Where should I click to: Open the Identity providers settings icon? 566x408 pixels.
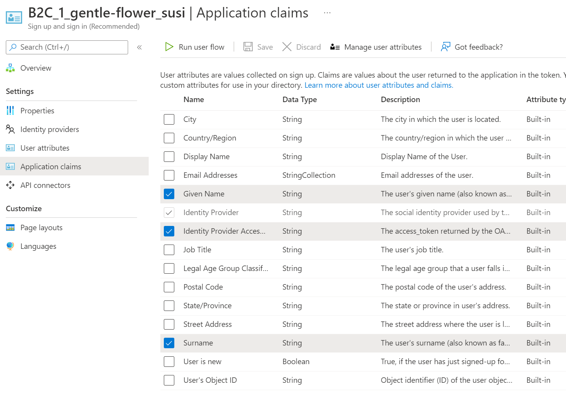[x=10, y=129]
